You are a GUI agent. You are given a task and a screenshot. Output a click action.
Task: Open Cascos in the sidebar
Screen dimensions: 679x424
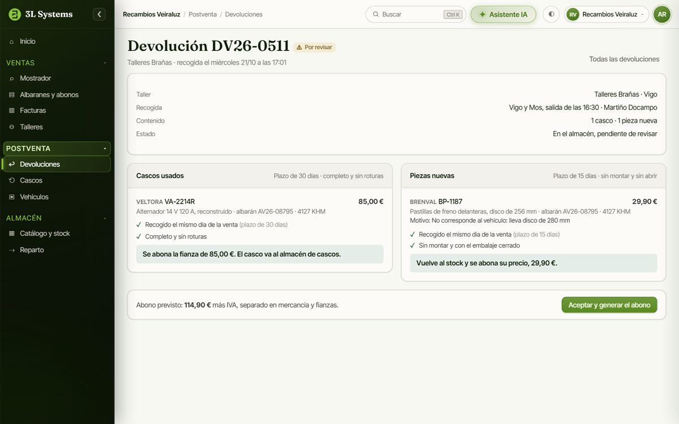(57, 180)
